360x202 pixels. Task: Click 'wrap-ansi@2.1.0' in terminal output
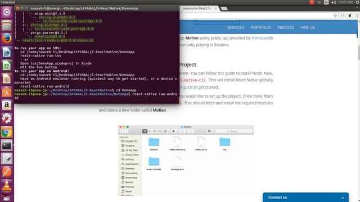[50, 13]
